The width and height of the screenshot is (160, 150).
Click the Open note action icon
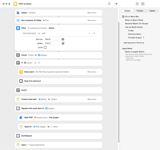[x=18, y=145]
